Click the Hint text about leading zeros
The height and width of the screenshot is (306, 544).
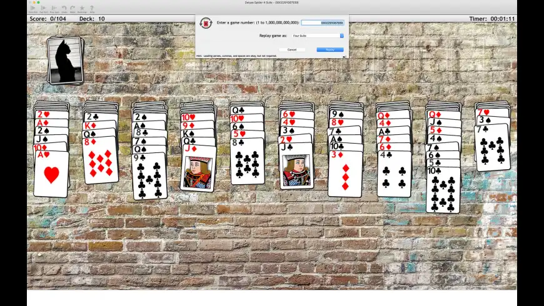[x=236, y=56]
